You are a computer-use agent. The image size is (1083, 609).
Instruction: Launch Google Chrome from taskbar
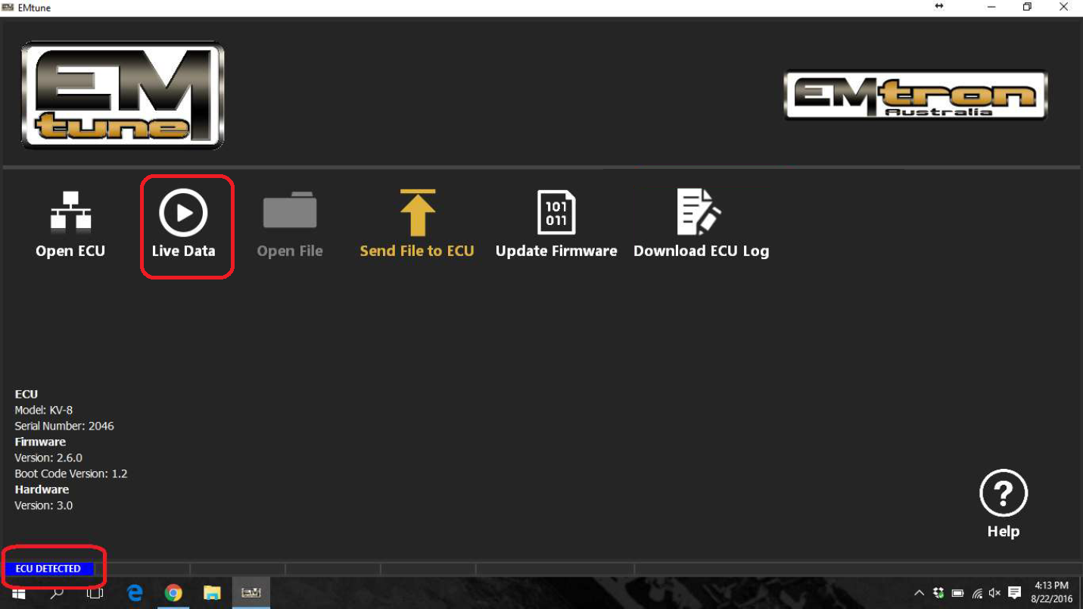(x=173, y=593)
